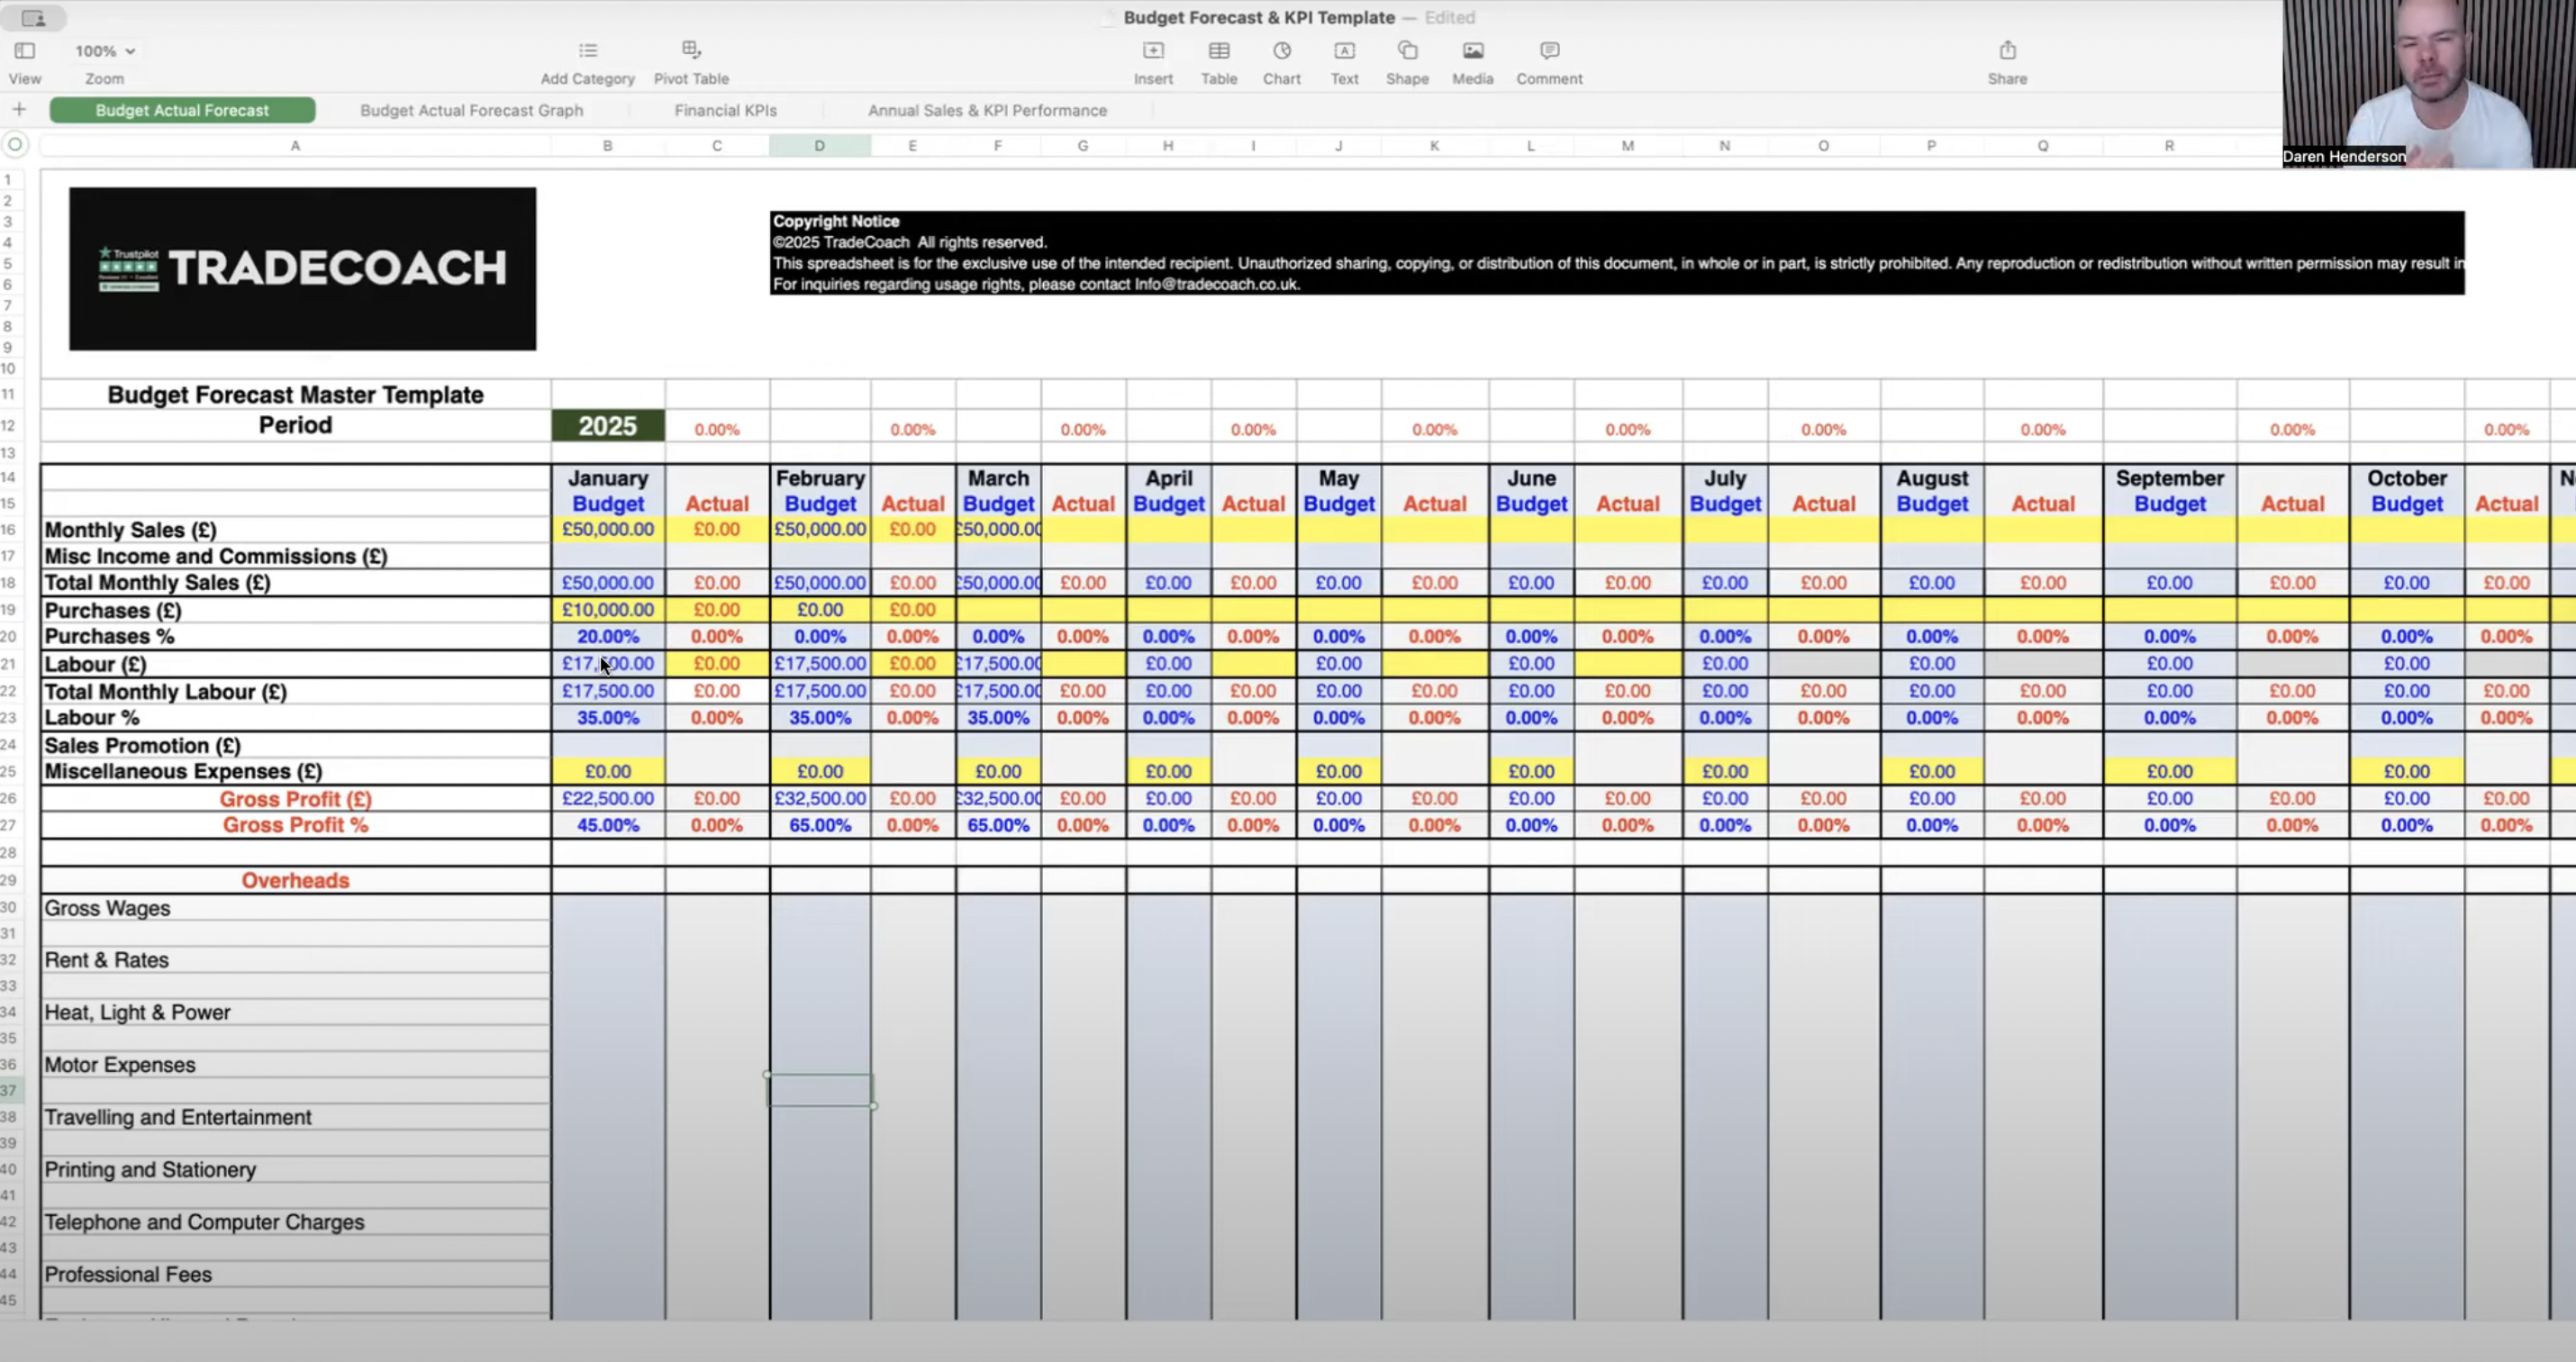The image size is (2576, 1362).
Task: Open the Pivot Table tool
Action: pyautogui.click(x=691, y=51)
